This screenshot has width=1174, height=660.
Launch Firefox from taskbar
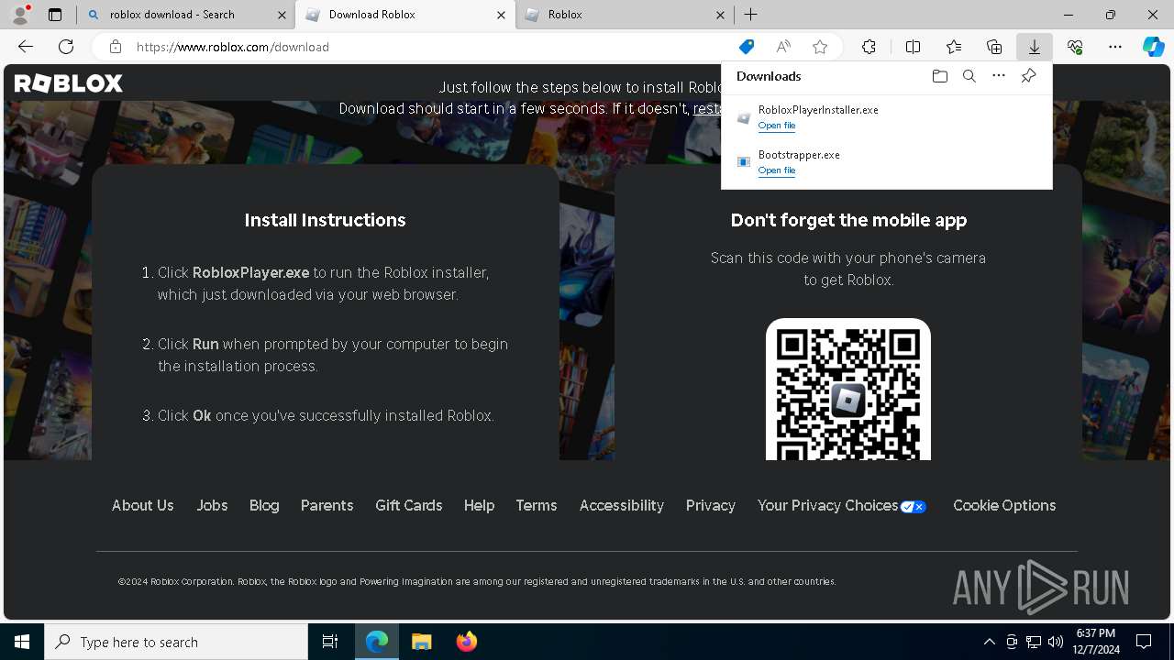coord(467,642)
